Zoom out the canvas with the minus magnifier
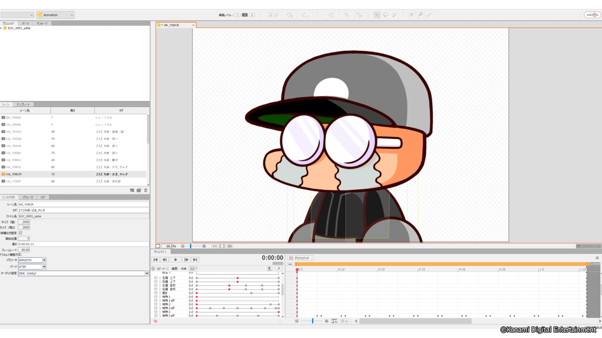The width and height of the screenshot is (602, 338). (x=182, y=246)
